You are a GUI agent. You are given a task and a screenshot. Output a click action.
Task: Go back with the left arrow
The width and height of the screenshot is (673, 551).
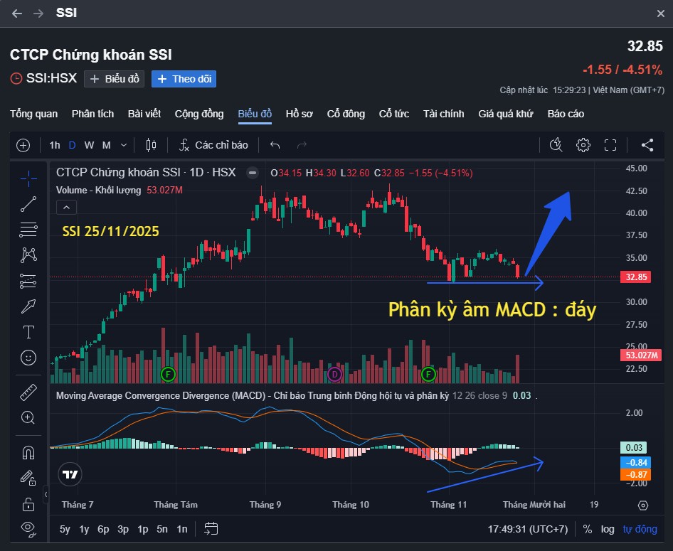click(17, 14)
